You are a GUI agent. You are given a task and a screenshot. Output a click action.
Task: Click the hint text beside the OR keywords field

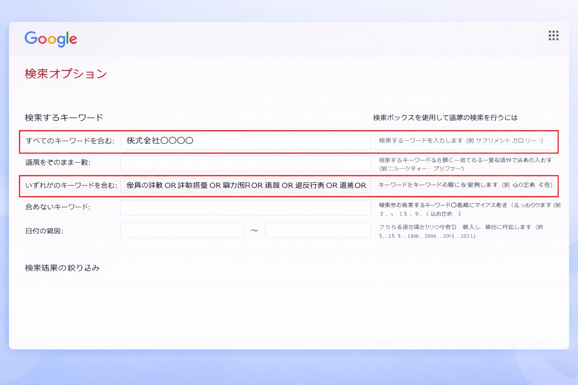465,185
